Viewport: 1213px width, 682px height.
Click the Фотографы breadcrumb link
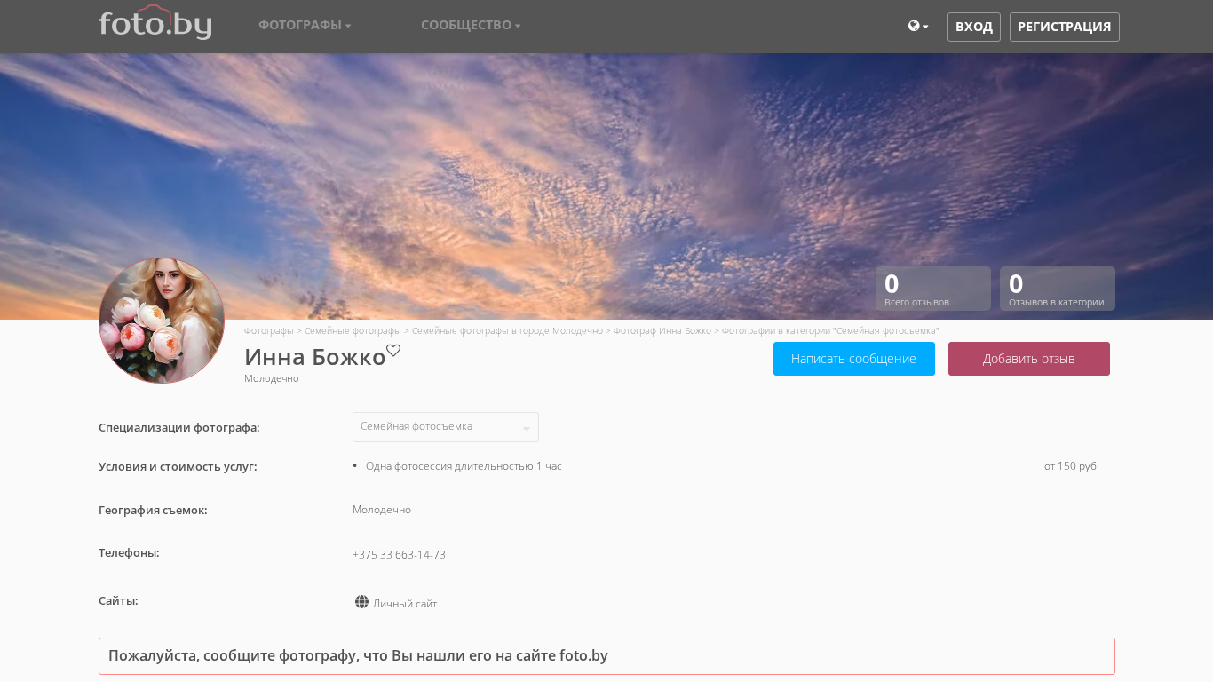(268, 330)
